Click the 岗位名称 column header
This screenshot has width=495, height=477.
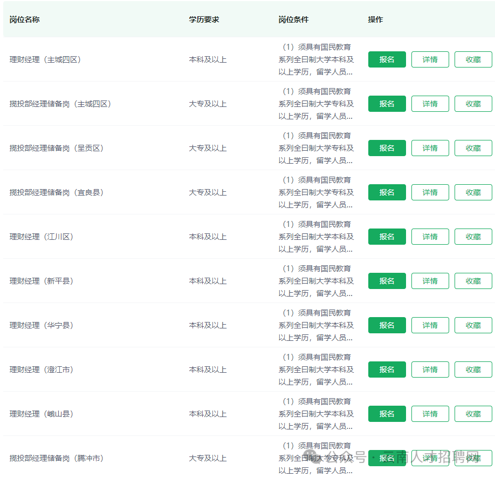(x=24, y=19)
